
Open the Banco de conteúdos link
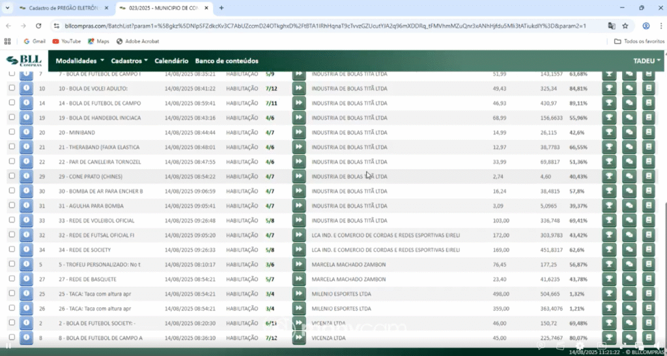pyautogui.click(x=227, y=61)
